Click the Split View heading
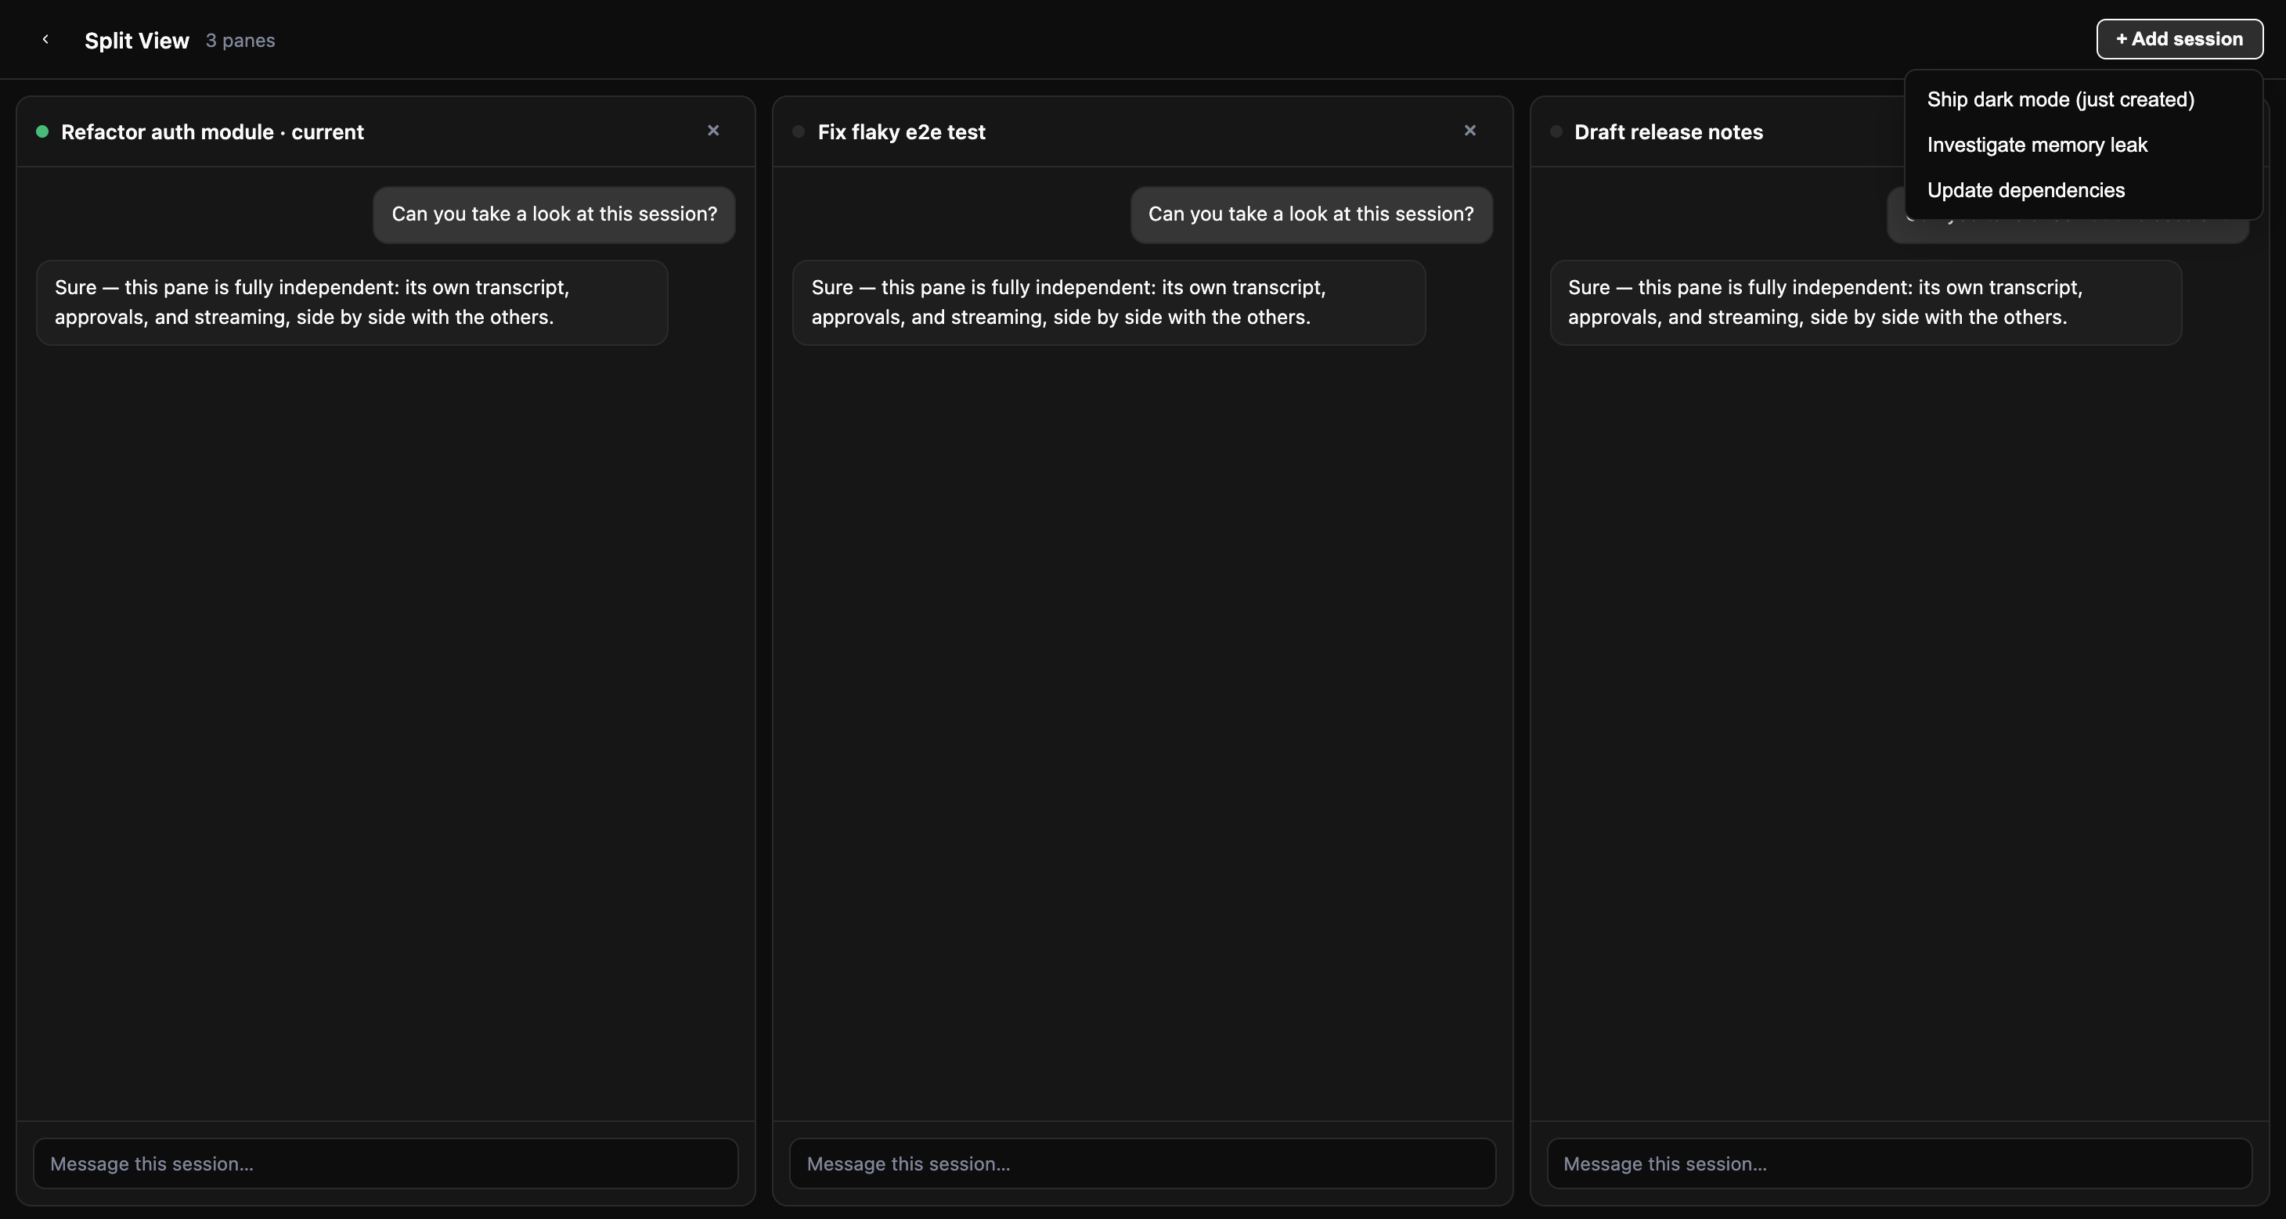This screenshot has height=1219, width=2286. click(x=137, y=40)
